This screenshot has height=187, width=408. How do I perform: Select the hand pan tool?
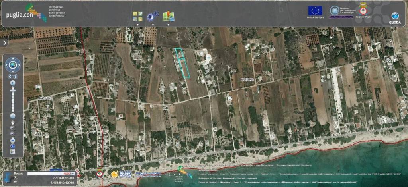coord(13,122)
